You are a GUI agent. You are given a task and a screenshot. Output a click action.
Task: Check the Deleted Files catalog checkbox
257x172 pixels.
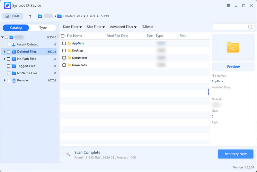9,52
